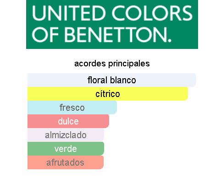Select the almizclado accord bar

click(66, 135)
